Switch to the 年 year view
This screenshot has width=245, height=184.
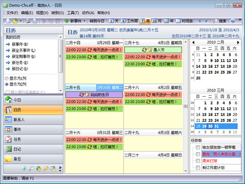[169, 21]
